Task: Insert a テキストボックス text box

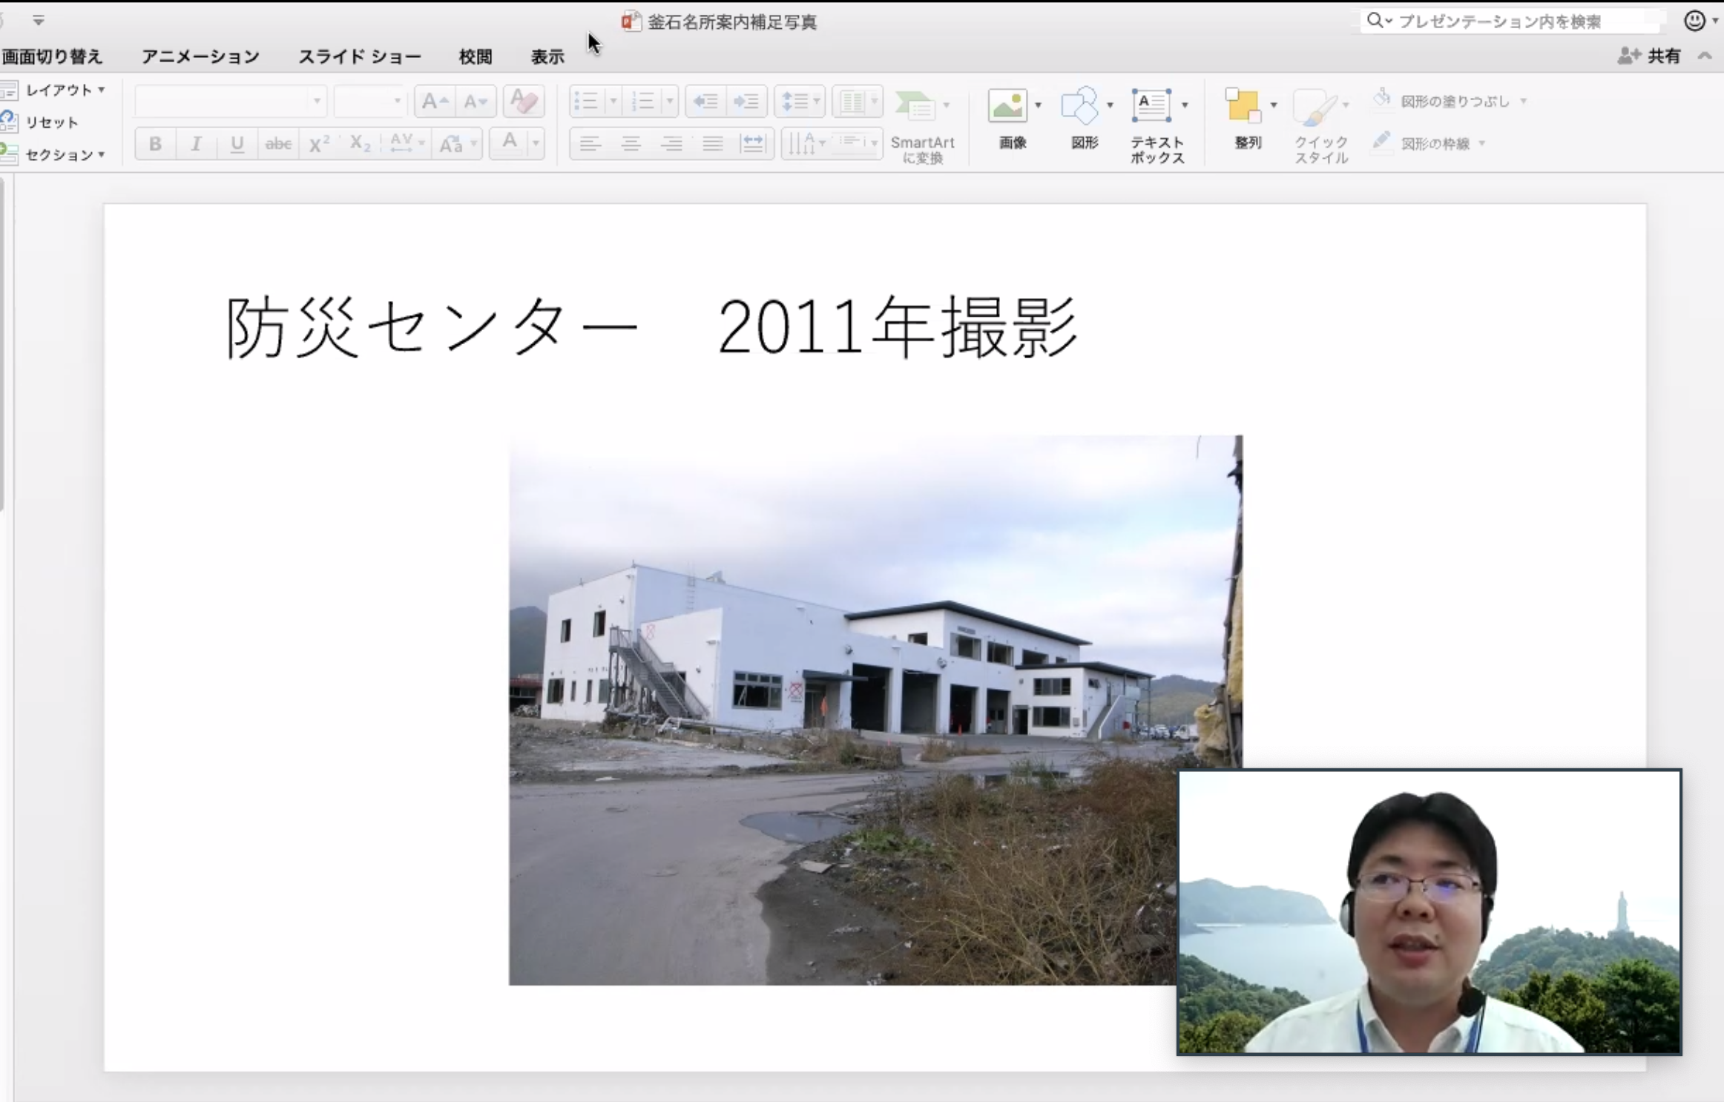Action: pyautogui.click(x=1151, y=105)
